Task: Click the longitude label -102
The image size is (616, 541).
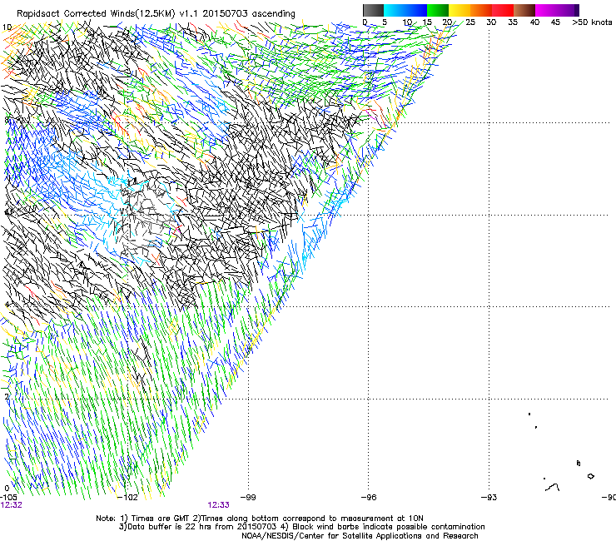Action: 128,497
